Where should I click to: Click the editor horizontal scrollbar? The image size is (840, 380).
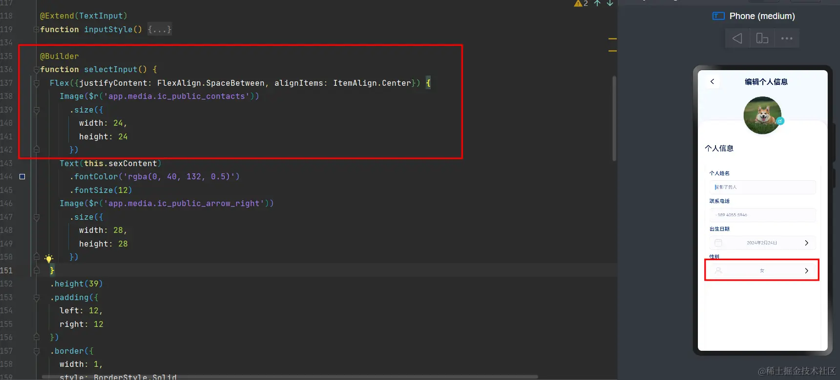290,377
